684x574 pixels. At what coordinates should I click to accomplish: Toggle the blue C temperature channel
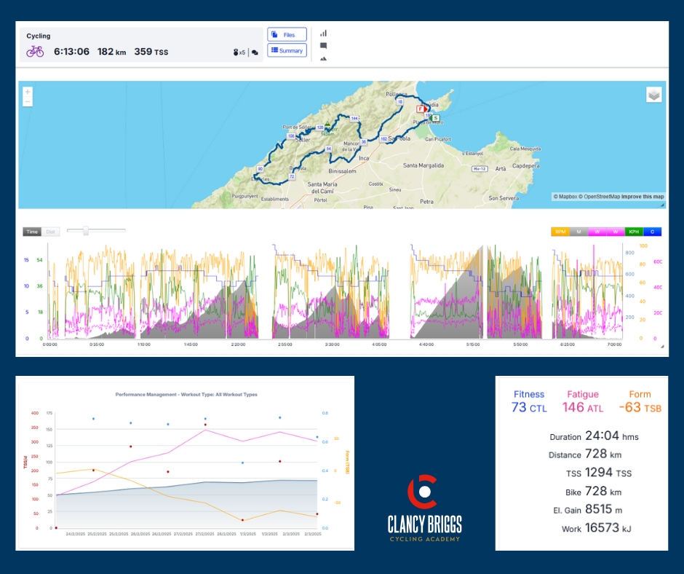pos(652,232)
